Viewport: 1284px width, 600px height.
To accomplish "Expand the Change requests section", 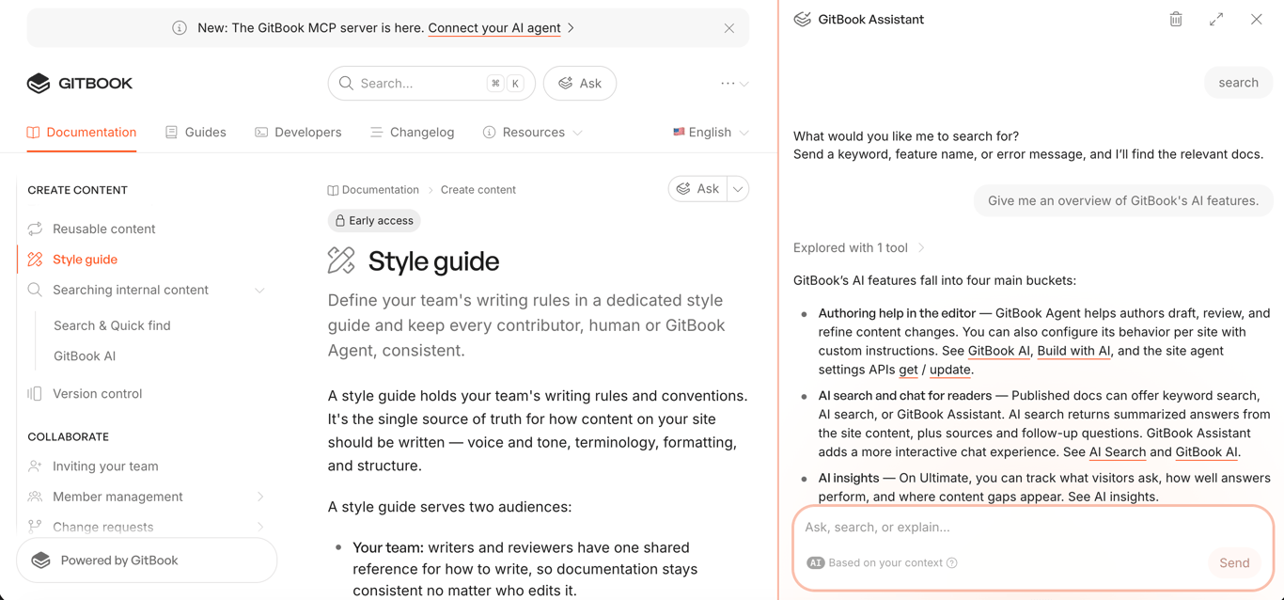I will [260, 527].
